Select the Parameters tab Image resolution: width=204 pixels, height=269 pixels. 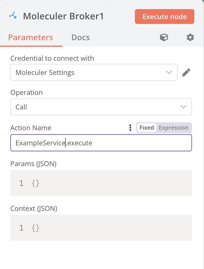[x=31, y=37]
